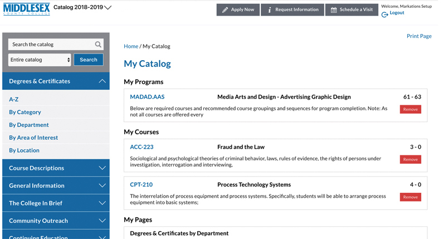Click the Welcome, Markations Setup text
The height and width of the screenshot is (239, 443).
point(406,6)
